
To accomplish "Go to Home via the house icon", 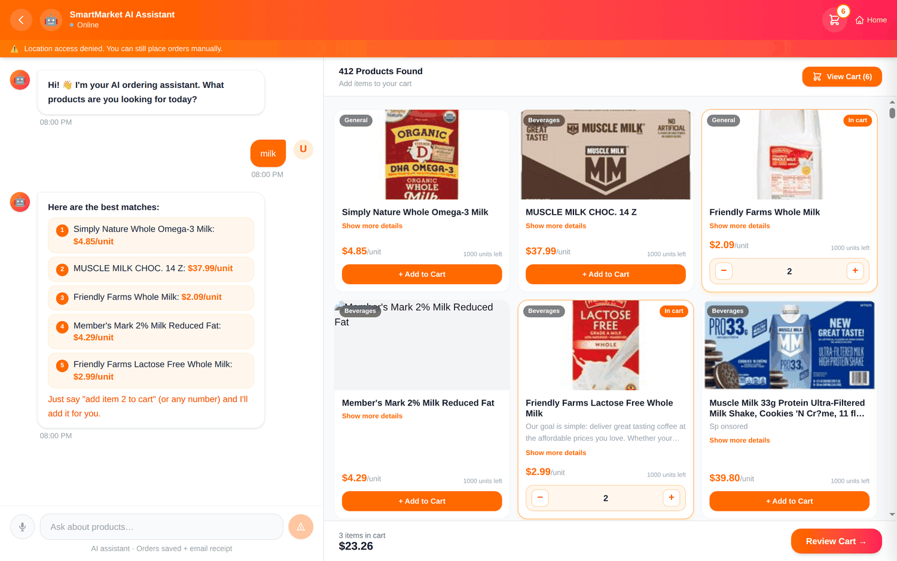I will (871, 20).
